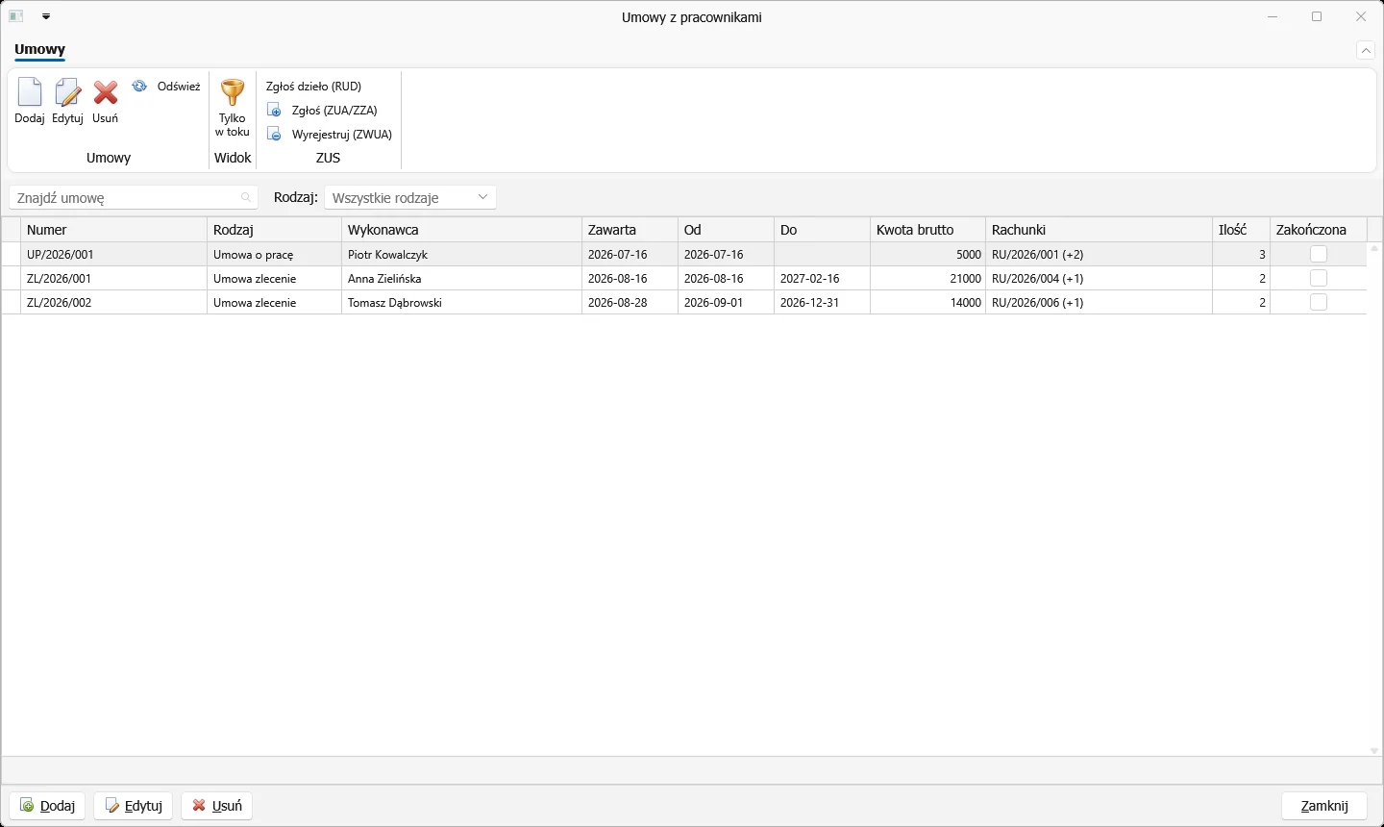Click the Anna Zielińska cell
Image resolution: width=1384 pixels, height=827 pixels.
coord(461,279)
